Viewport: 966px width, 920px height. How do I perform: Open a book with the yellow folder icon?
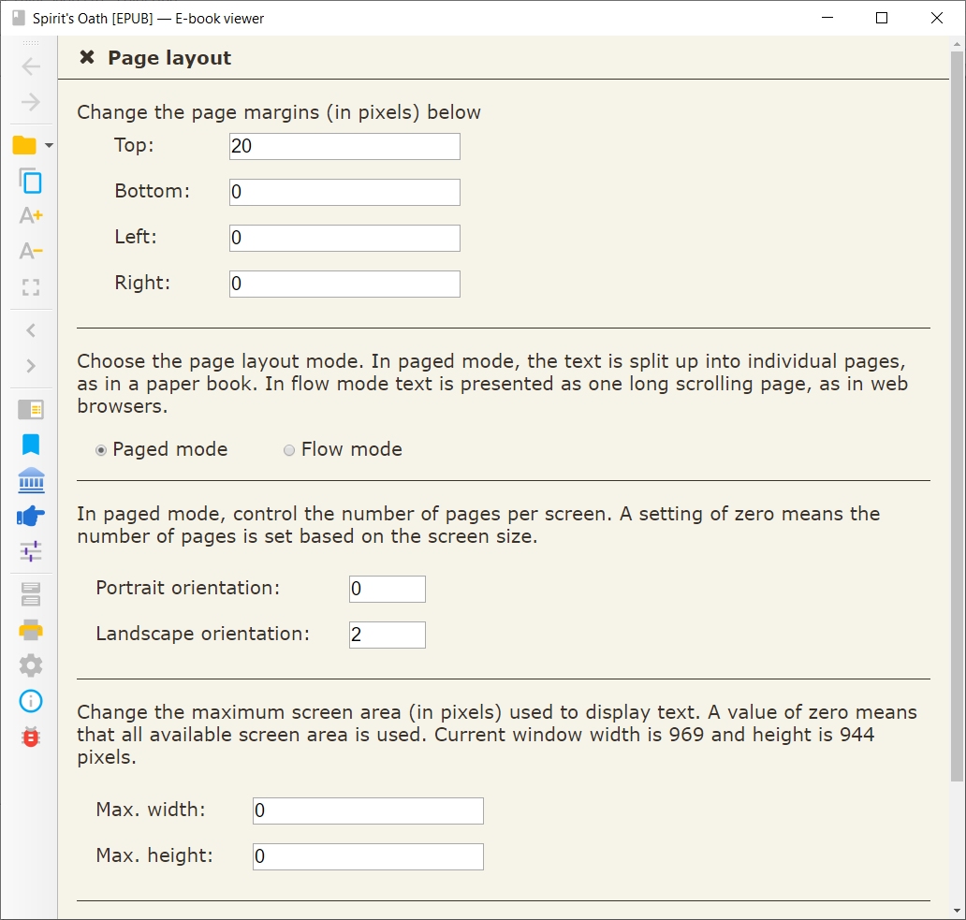point(24,145)
